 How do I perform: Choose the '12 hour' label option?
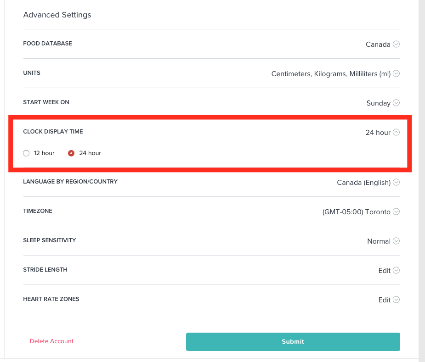[44, 153]
